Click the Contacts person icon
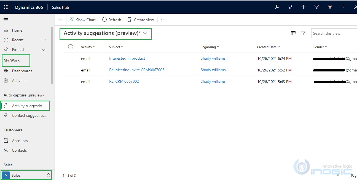357x180 pixels. [6, 150]
